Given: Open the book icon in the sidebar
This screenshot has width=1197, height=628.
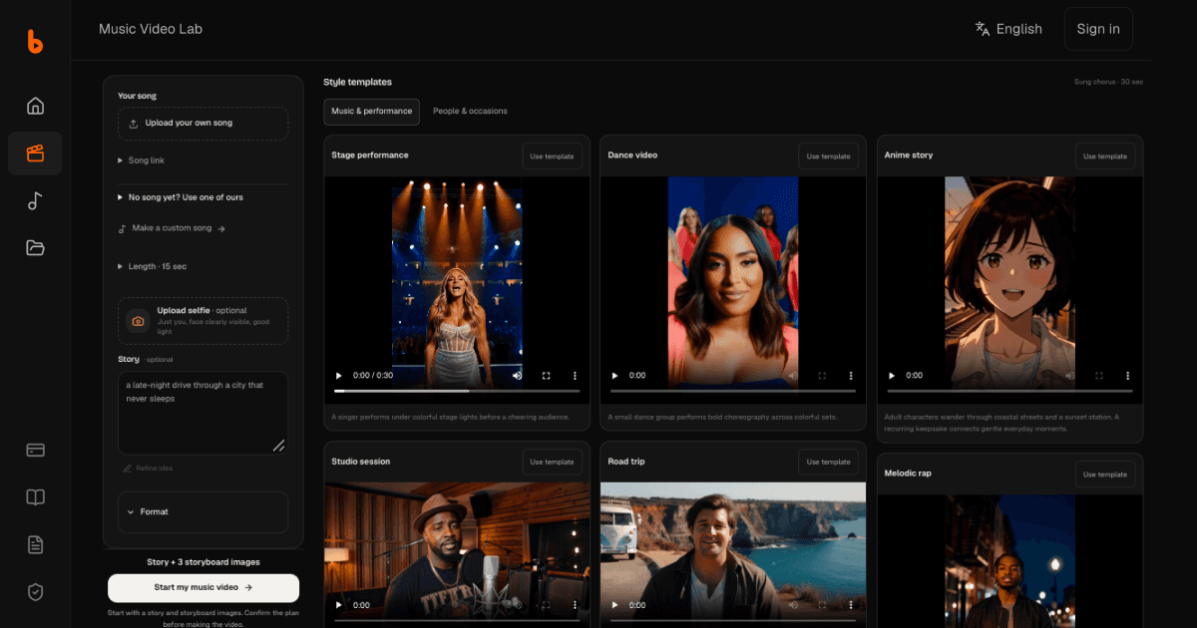Looking at the screenshot, I should tap(35, 497).
